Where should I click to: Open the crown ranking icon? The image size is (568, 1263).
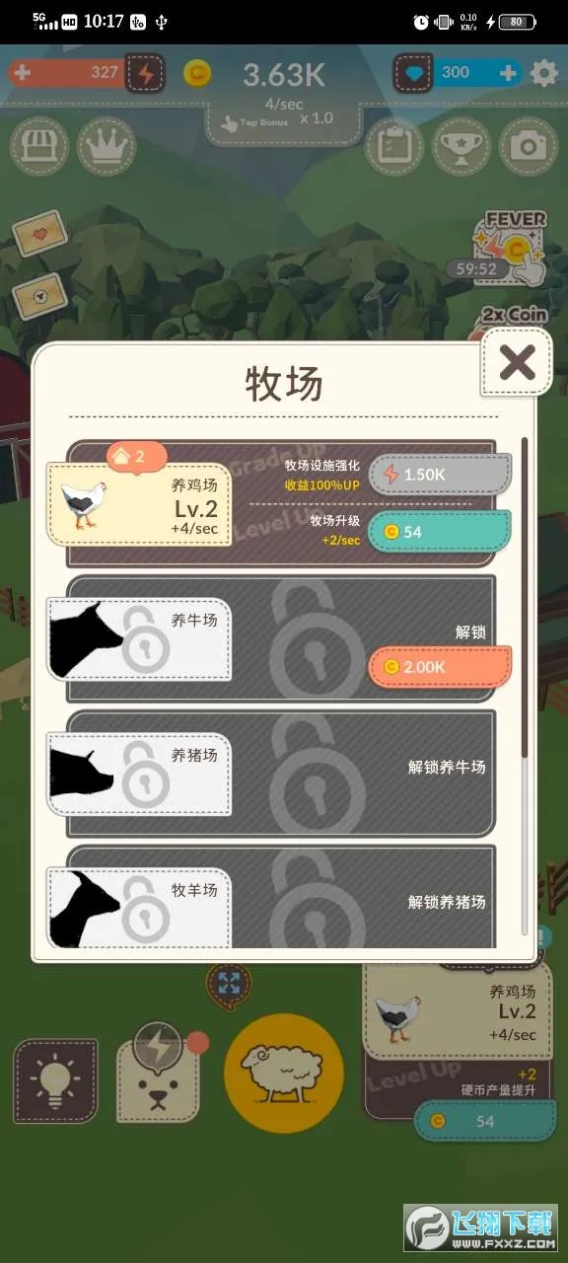click(x=106, y=146)
